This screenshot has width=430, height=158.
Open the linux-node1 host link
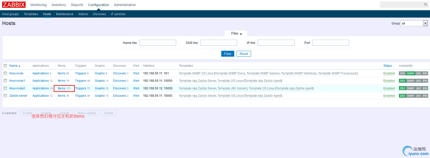click(x=17, y=81)
